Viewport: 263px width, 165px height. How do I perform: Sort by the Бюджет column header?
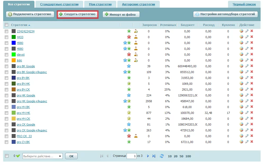click(x=188, y=25)
